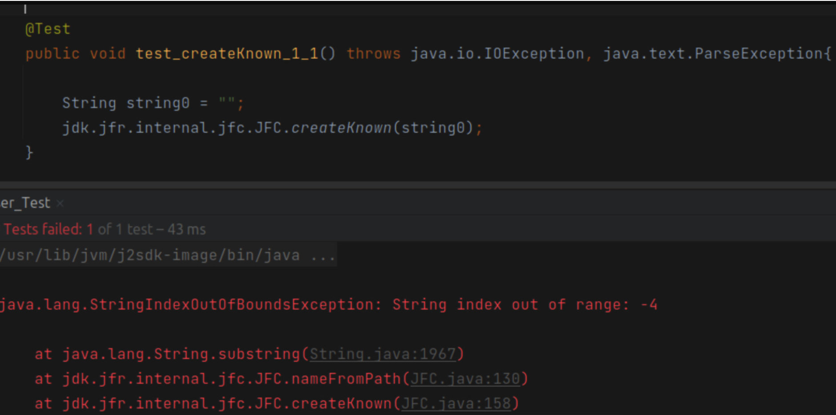This screenshot has height=415, width=836.
Task: Click the 'void' return type keyword
Action: (108, 54)
